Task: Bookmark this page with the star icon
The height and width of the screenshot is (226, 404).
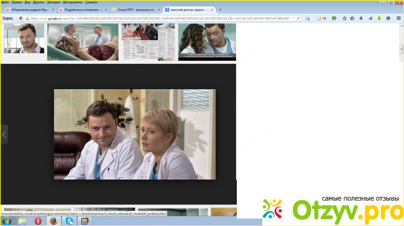Action: pos(344,19)
